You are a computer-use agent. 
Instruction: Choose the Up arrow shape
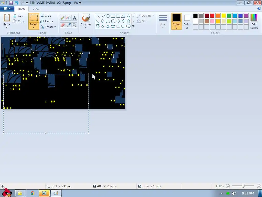pyautogui.click(x=128, y=21)
